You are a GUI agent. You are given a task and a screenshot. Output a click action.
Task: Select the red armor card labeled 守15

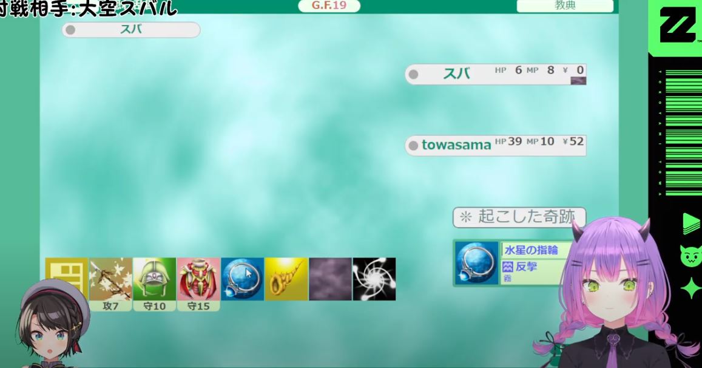click(x=198, y=284)
